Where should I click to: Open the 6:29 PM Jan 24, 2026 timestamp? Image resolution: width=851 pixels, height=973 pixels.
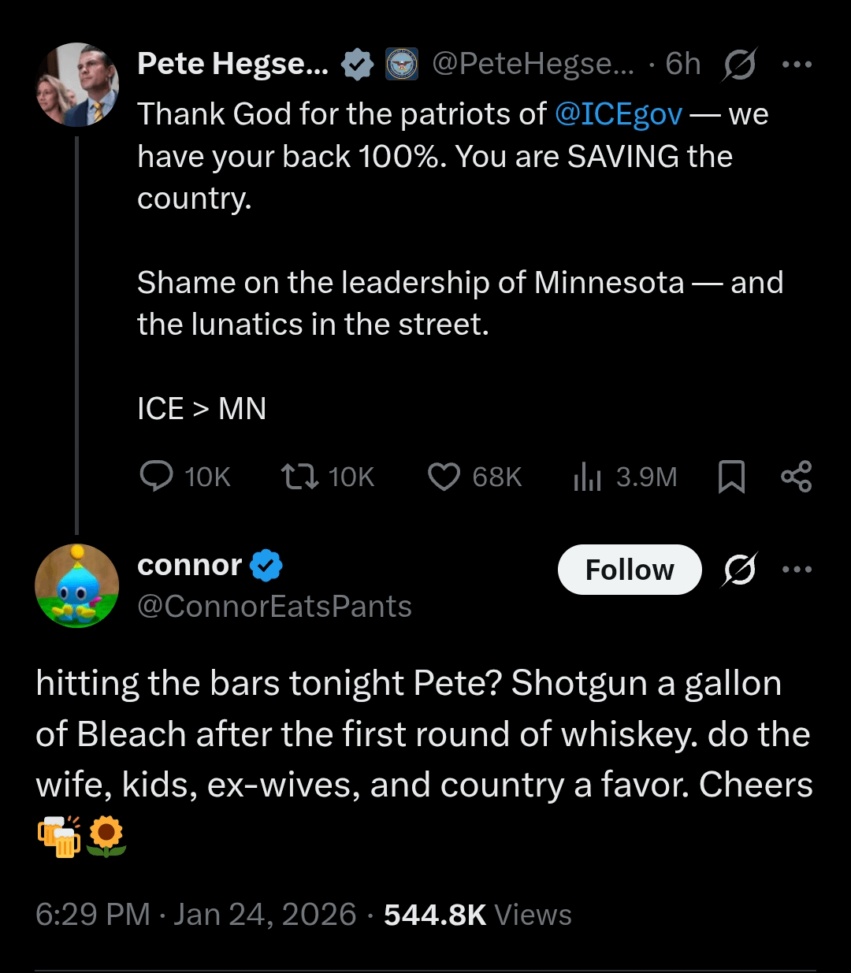coord(196,915)
